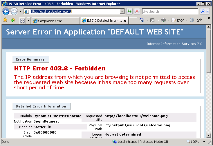Image resolution: width=213 pixels, height=146 pixels.
Task: Click the Print icon in toolbar
Action: coord(163,20)
